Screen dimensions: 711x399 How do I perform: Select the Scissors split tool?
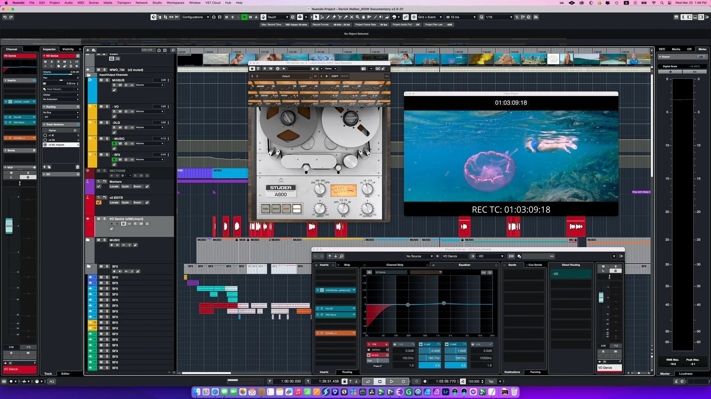click(340, 17)
